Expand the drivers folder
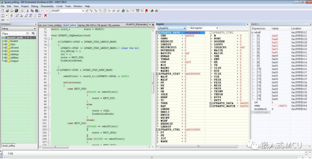The height and width of the screenshot is (159, 312). point(6,48)
